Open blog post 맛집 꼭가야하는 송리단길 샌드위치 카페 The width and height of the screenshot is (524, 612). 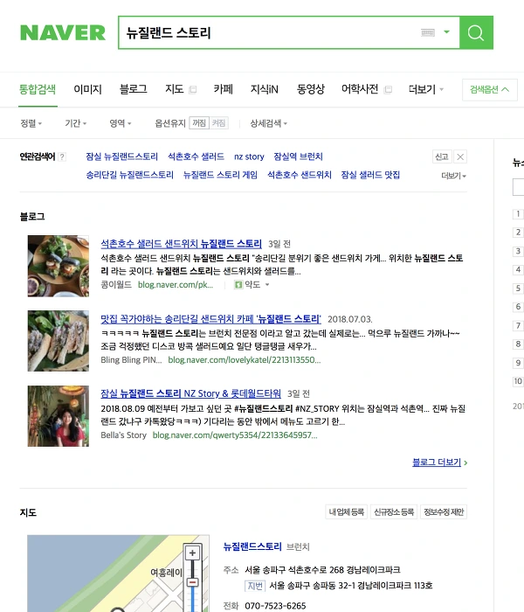click(210, 319)
